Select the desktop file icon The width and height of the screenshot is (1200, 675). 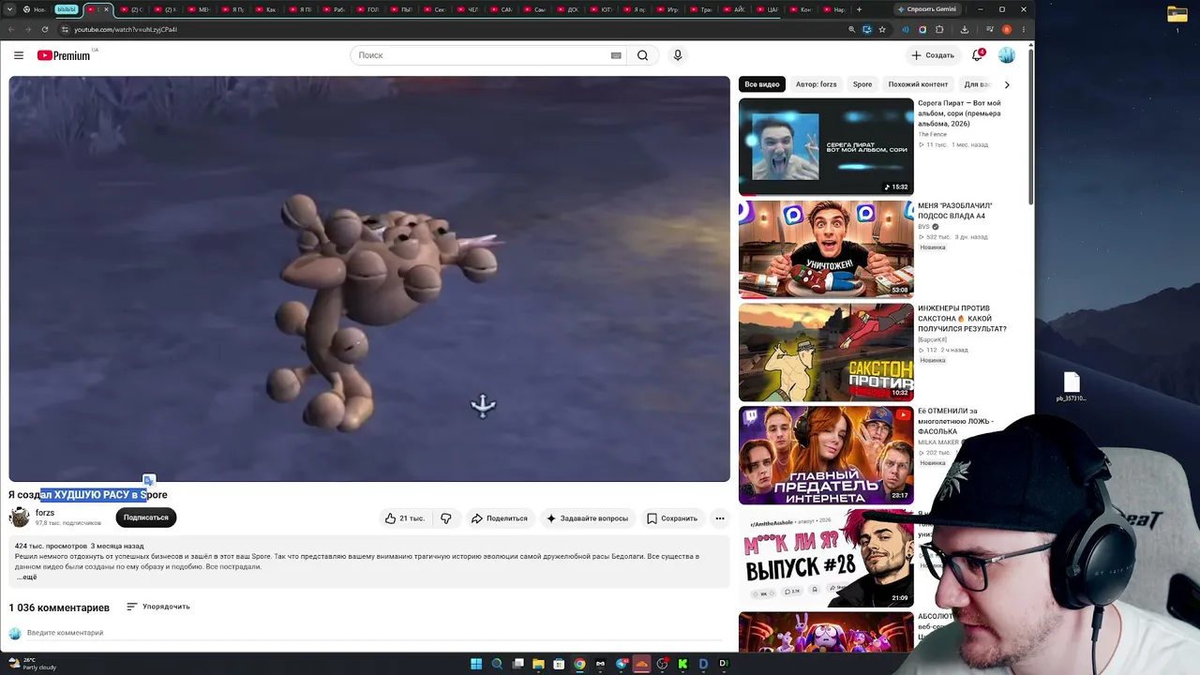[x=1072, y=387]
